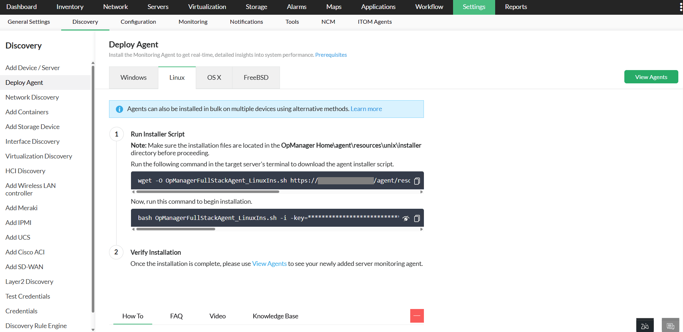Open Layer2 Discovery in sidebar
Screen dimensions: 683x332
[x=30, y=282]
